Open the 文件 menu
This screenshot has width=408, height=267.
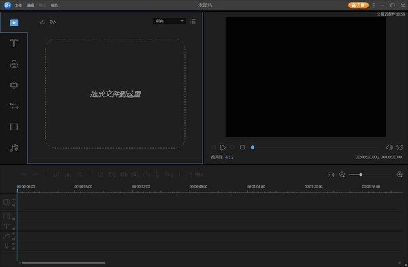pos(18,5)
